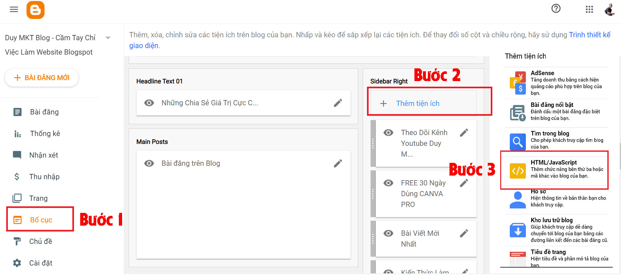Click Thêm tiện ích in Sidebar Right
Viewport: 621px width, 275px height.
coord(423,103)
